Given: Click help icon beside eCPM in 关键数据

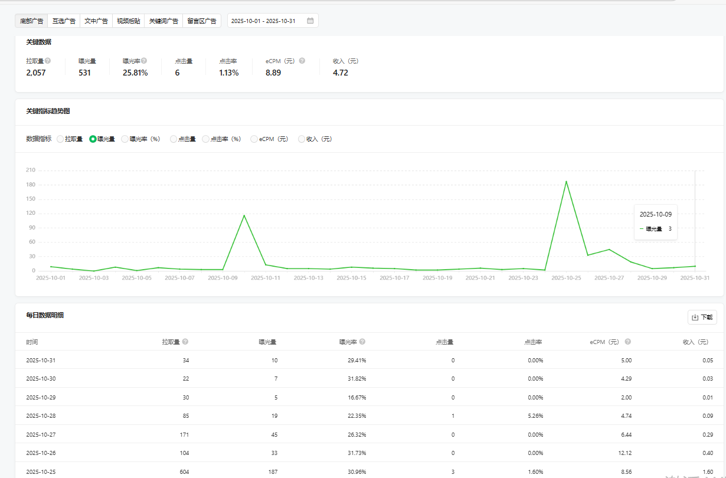Looking at the screenshot, I should (302, 61).
